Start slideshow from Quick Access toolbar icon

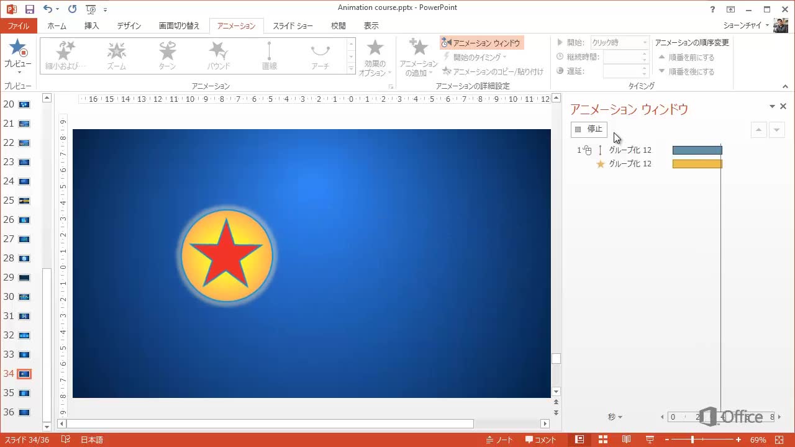click(x=91, y=9)
